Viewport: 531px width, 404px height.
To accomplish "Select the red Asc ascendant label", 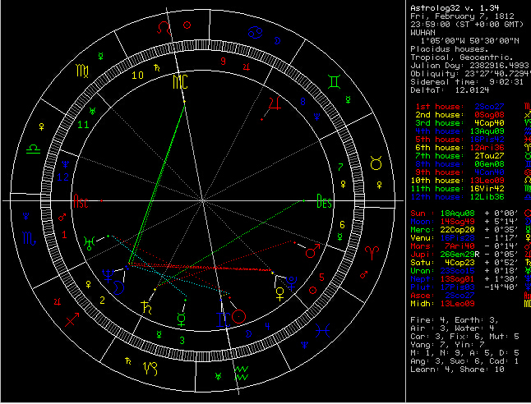I will 81,200.
